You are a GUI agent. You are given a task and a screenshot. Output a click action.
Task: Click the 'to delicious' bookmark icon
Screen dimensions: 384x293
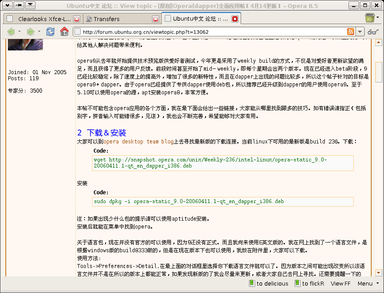252,283
